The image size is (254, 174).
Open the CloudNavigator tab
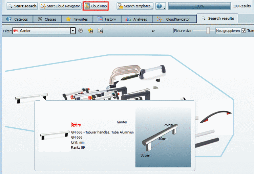(x=174, y=19)
